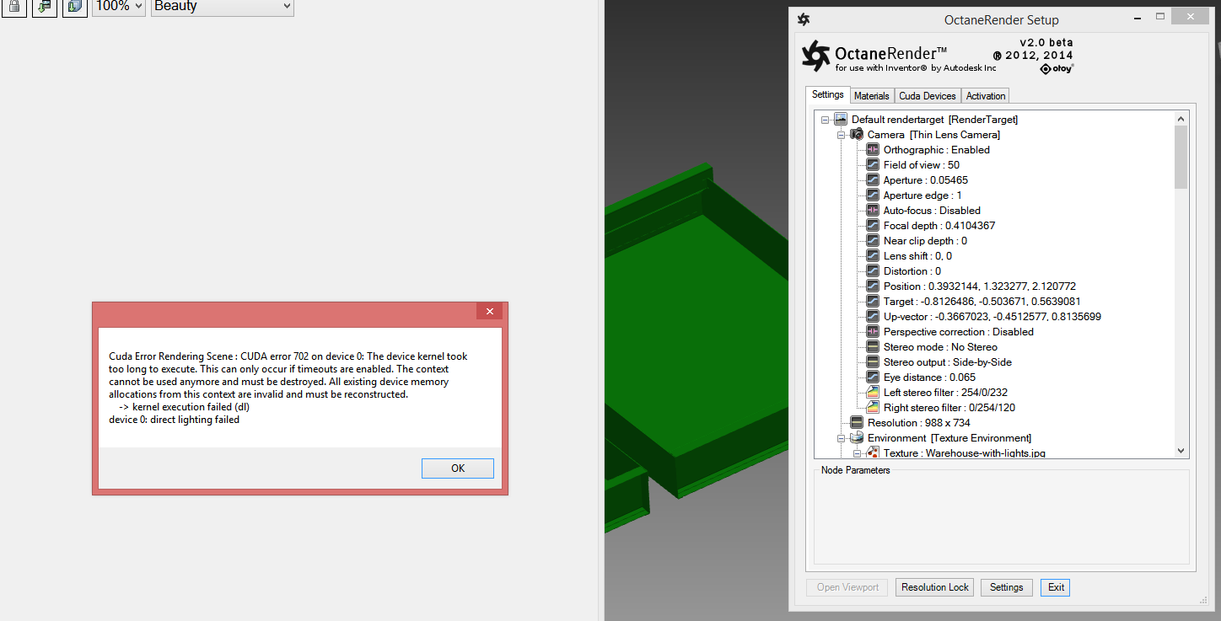This screenshot has width=1221, height=621.
Task: Maximize the OctaneRender Setup window
Action: point(1161,16)
